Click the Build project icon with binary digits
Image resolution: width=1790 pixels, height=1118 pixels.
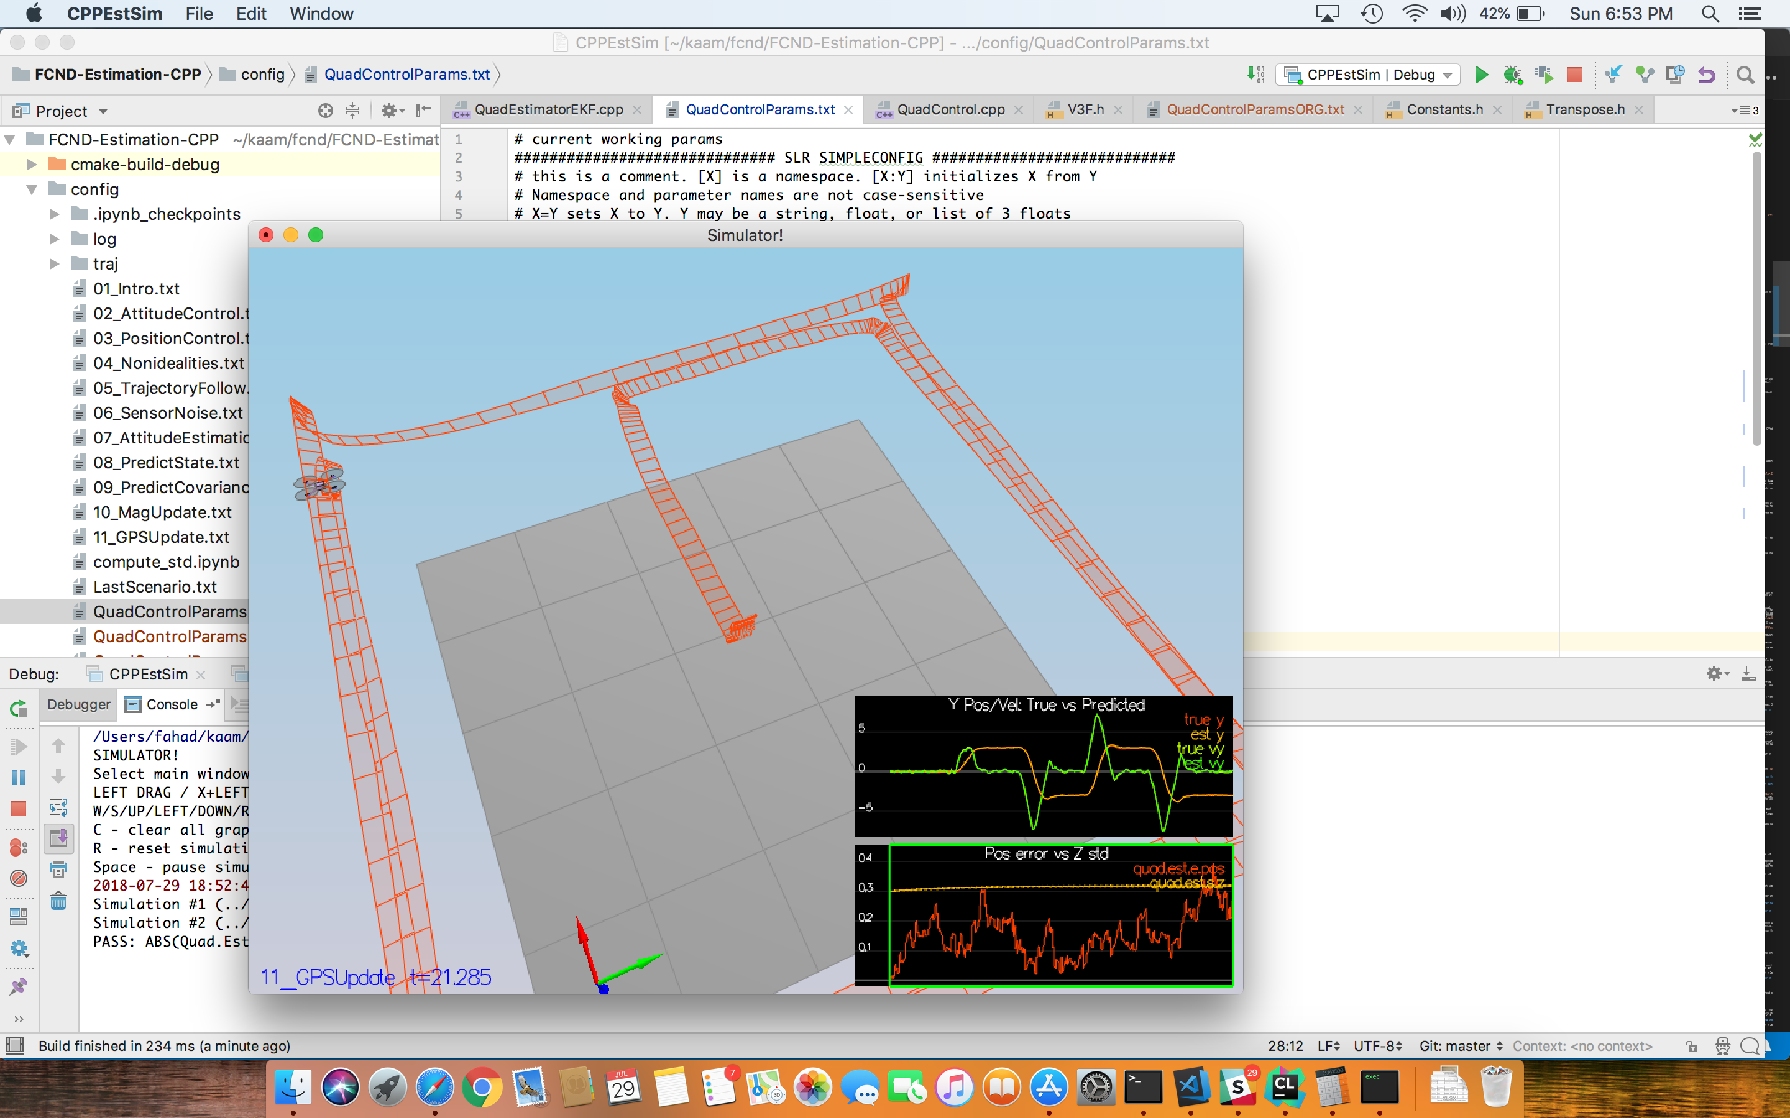coord(1255,75)
